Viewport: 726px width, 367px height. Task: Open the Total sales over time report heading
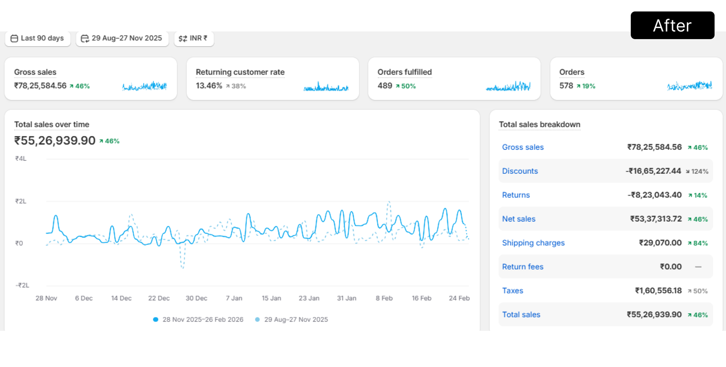52,124
